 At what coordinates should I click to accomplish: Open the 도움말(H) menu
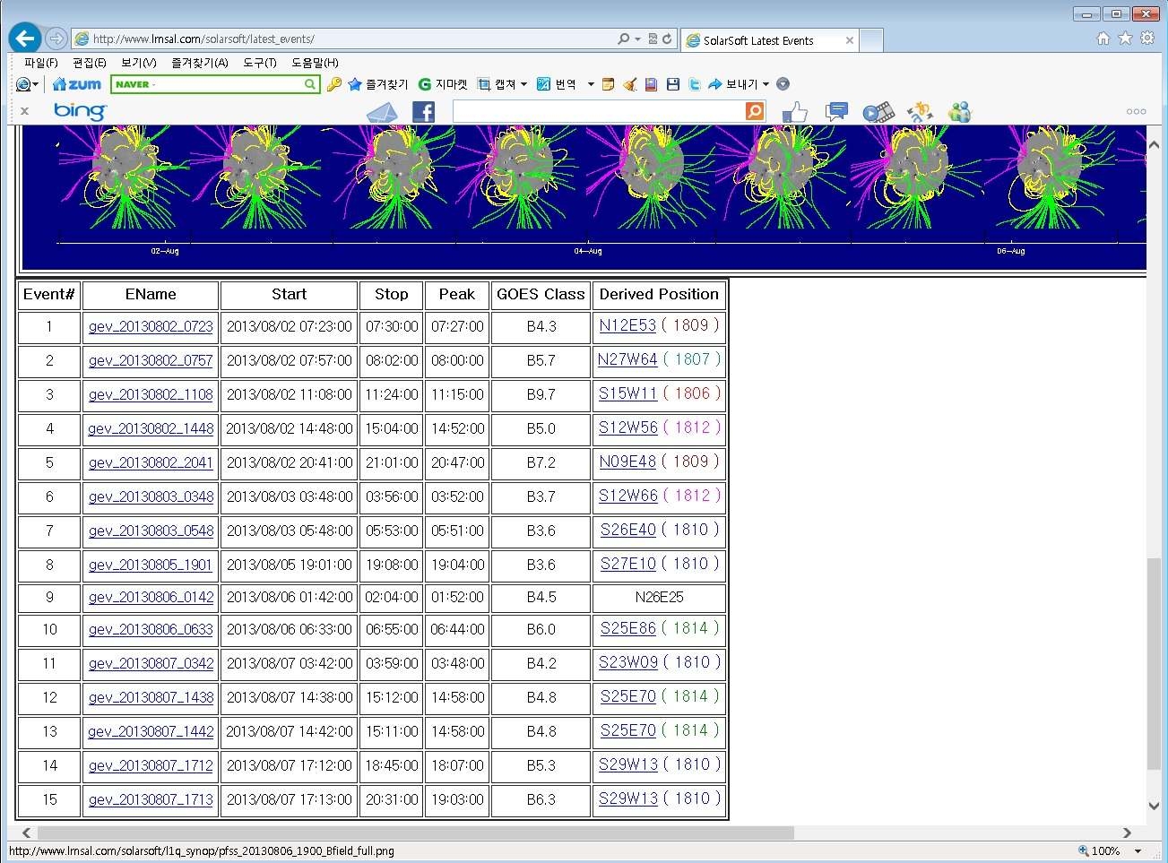pyautogui.click(x=315, y=63)
